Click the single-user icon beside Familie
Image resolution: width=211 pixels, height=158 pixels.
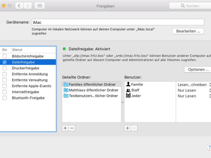[x=128, y=84]
